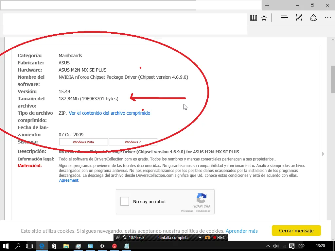This screenshot has height=251, width=335.
Task: Open the Store taskbar icon
Action: point(54,246)
